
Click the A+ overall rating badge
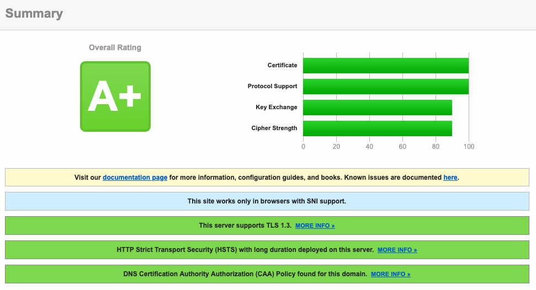115,96
